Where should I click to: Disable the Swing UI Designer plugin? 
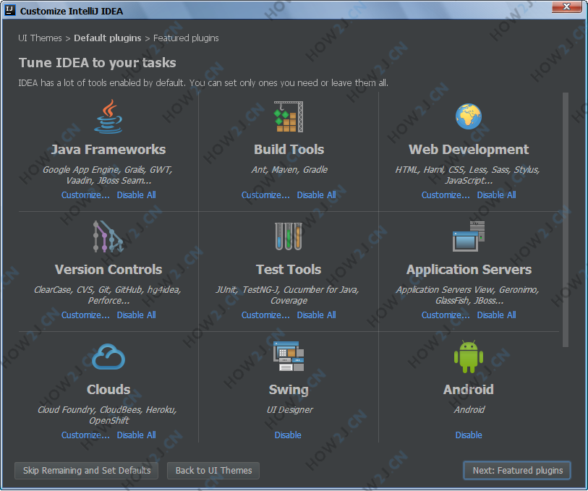288,435
